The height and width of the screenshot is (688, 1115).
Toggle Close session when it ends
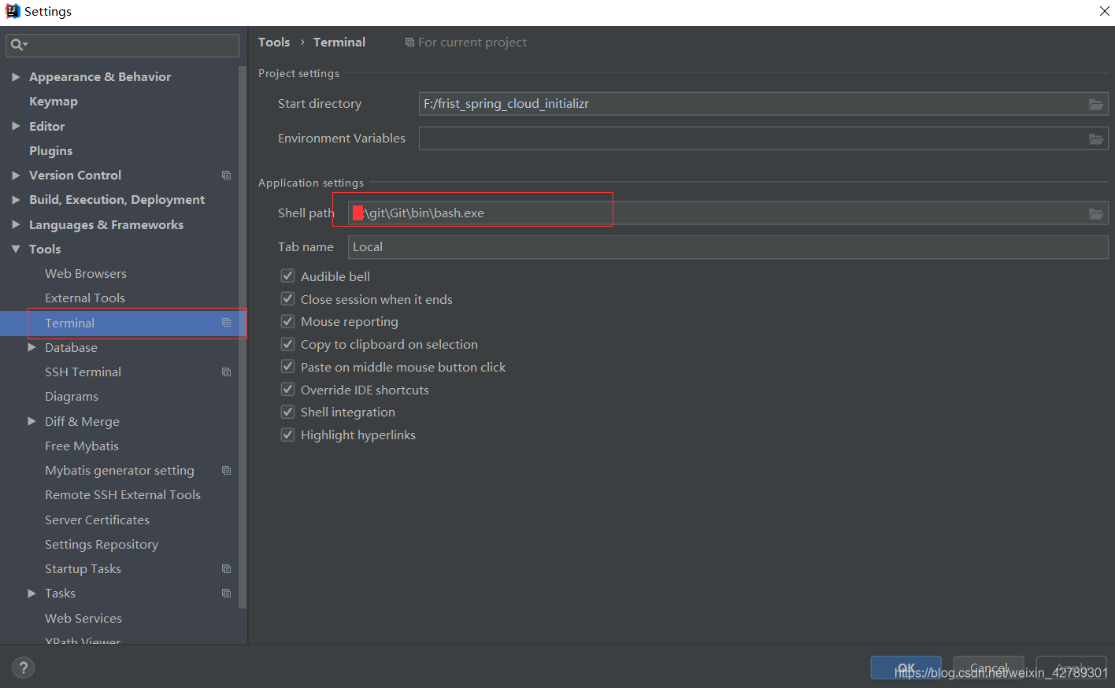click(288, 299)
